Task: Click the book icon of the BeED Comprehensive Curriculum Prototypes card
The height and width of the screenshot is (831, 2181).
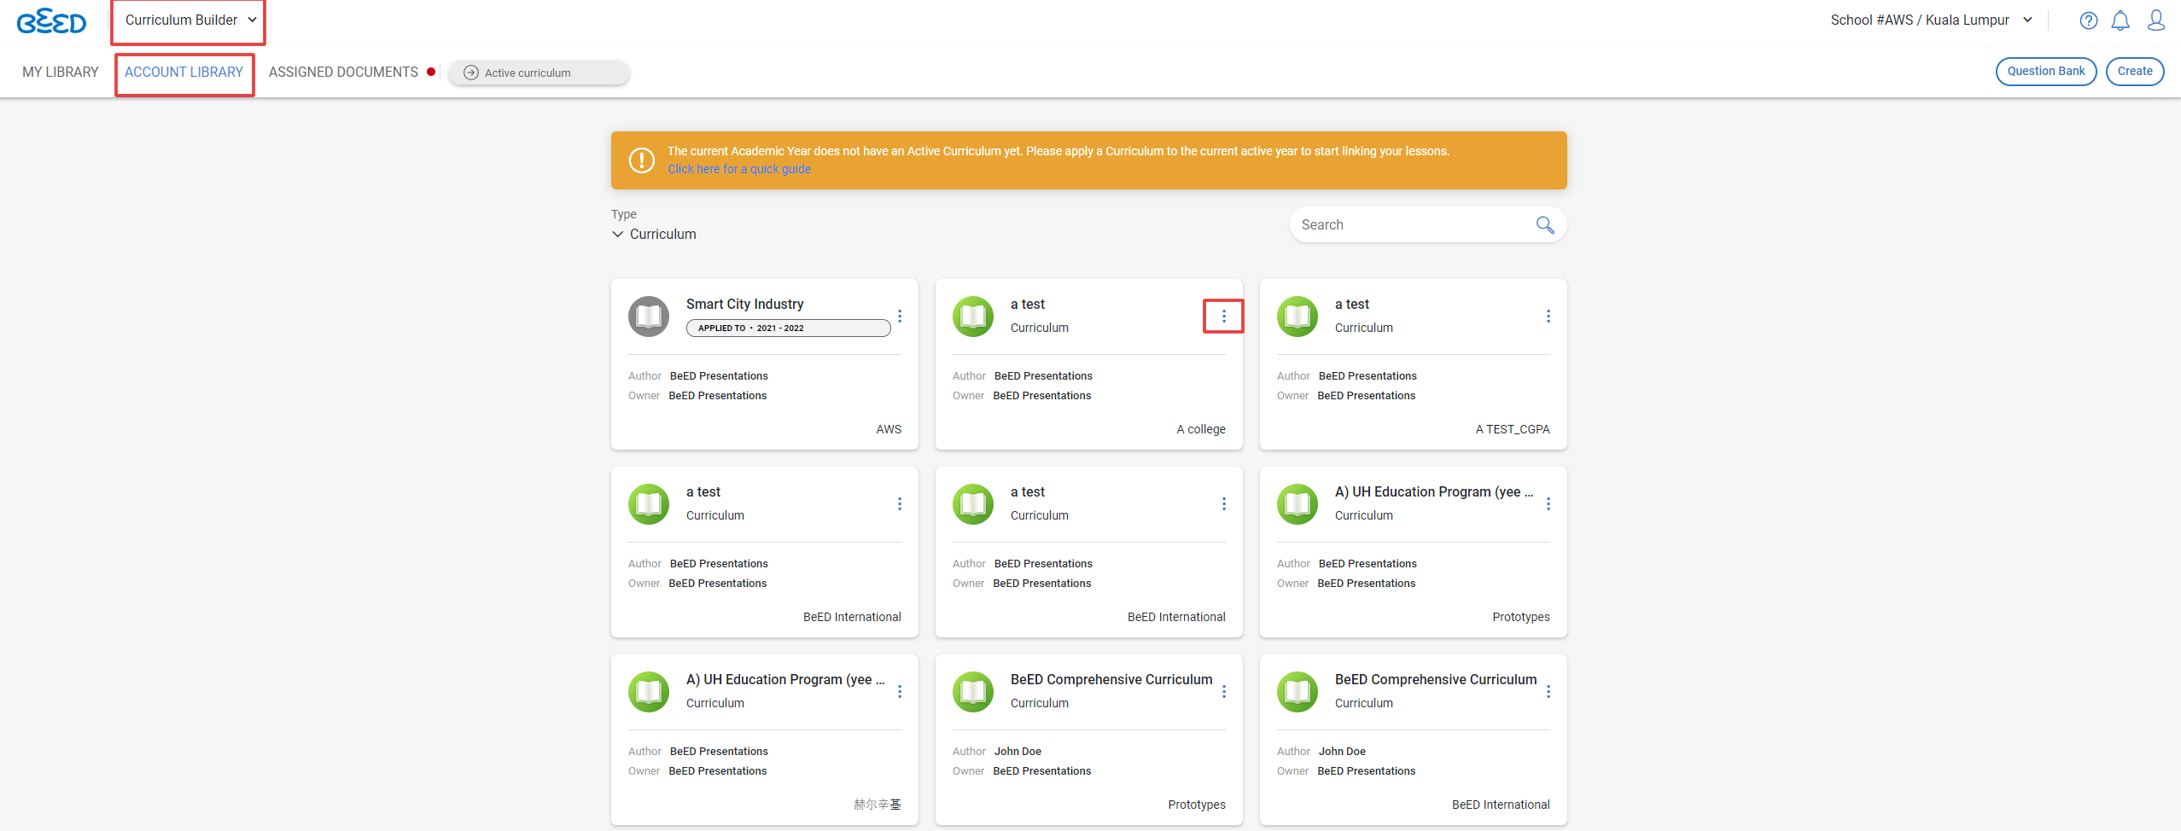Action: point(973,692)
